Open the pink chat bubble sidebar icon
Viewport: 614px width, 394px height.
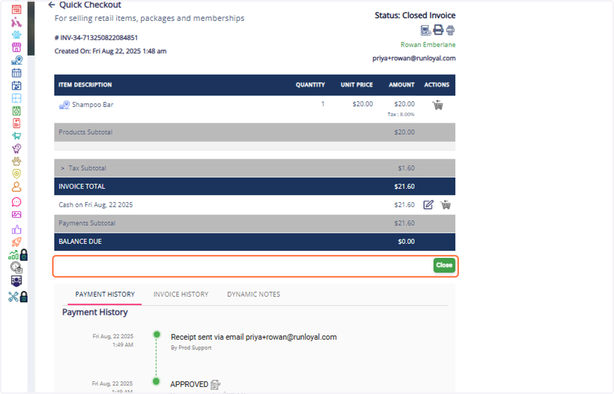click(x=16, y=202)
